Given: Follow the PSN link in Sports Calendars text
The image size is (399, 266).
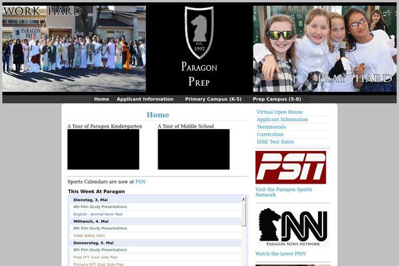Looking at the screenshot, I should (140, 182).
